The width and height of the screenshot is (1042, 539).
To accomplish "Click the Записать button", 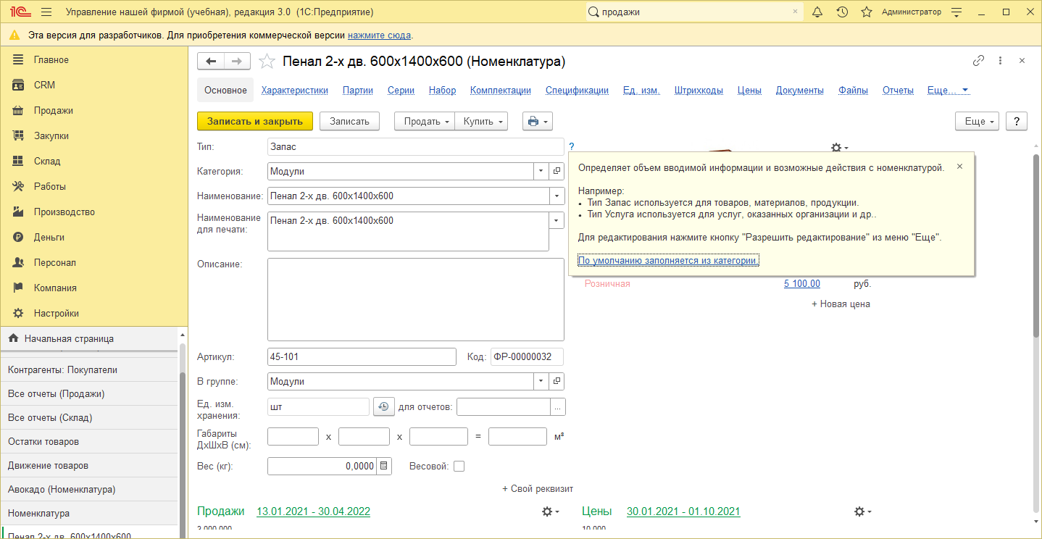I will point(350,121).
